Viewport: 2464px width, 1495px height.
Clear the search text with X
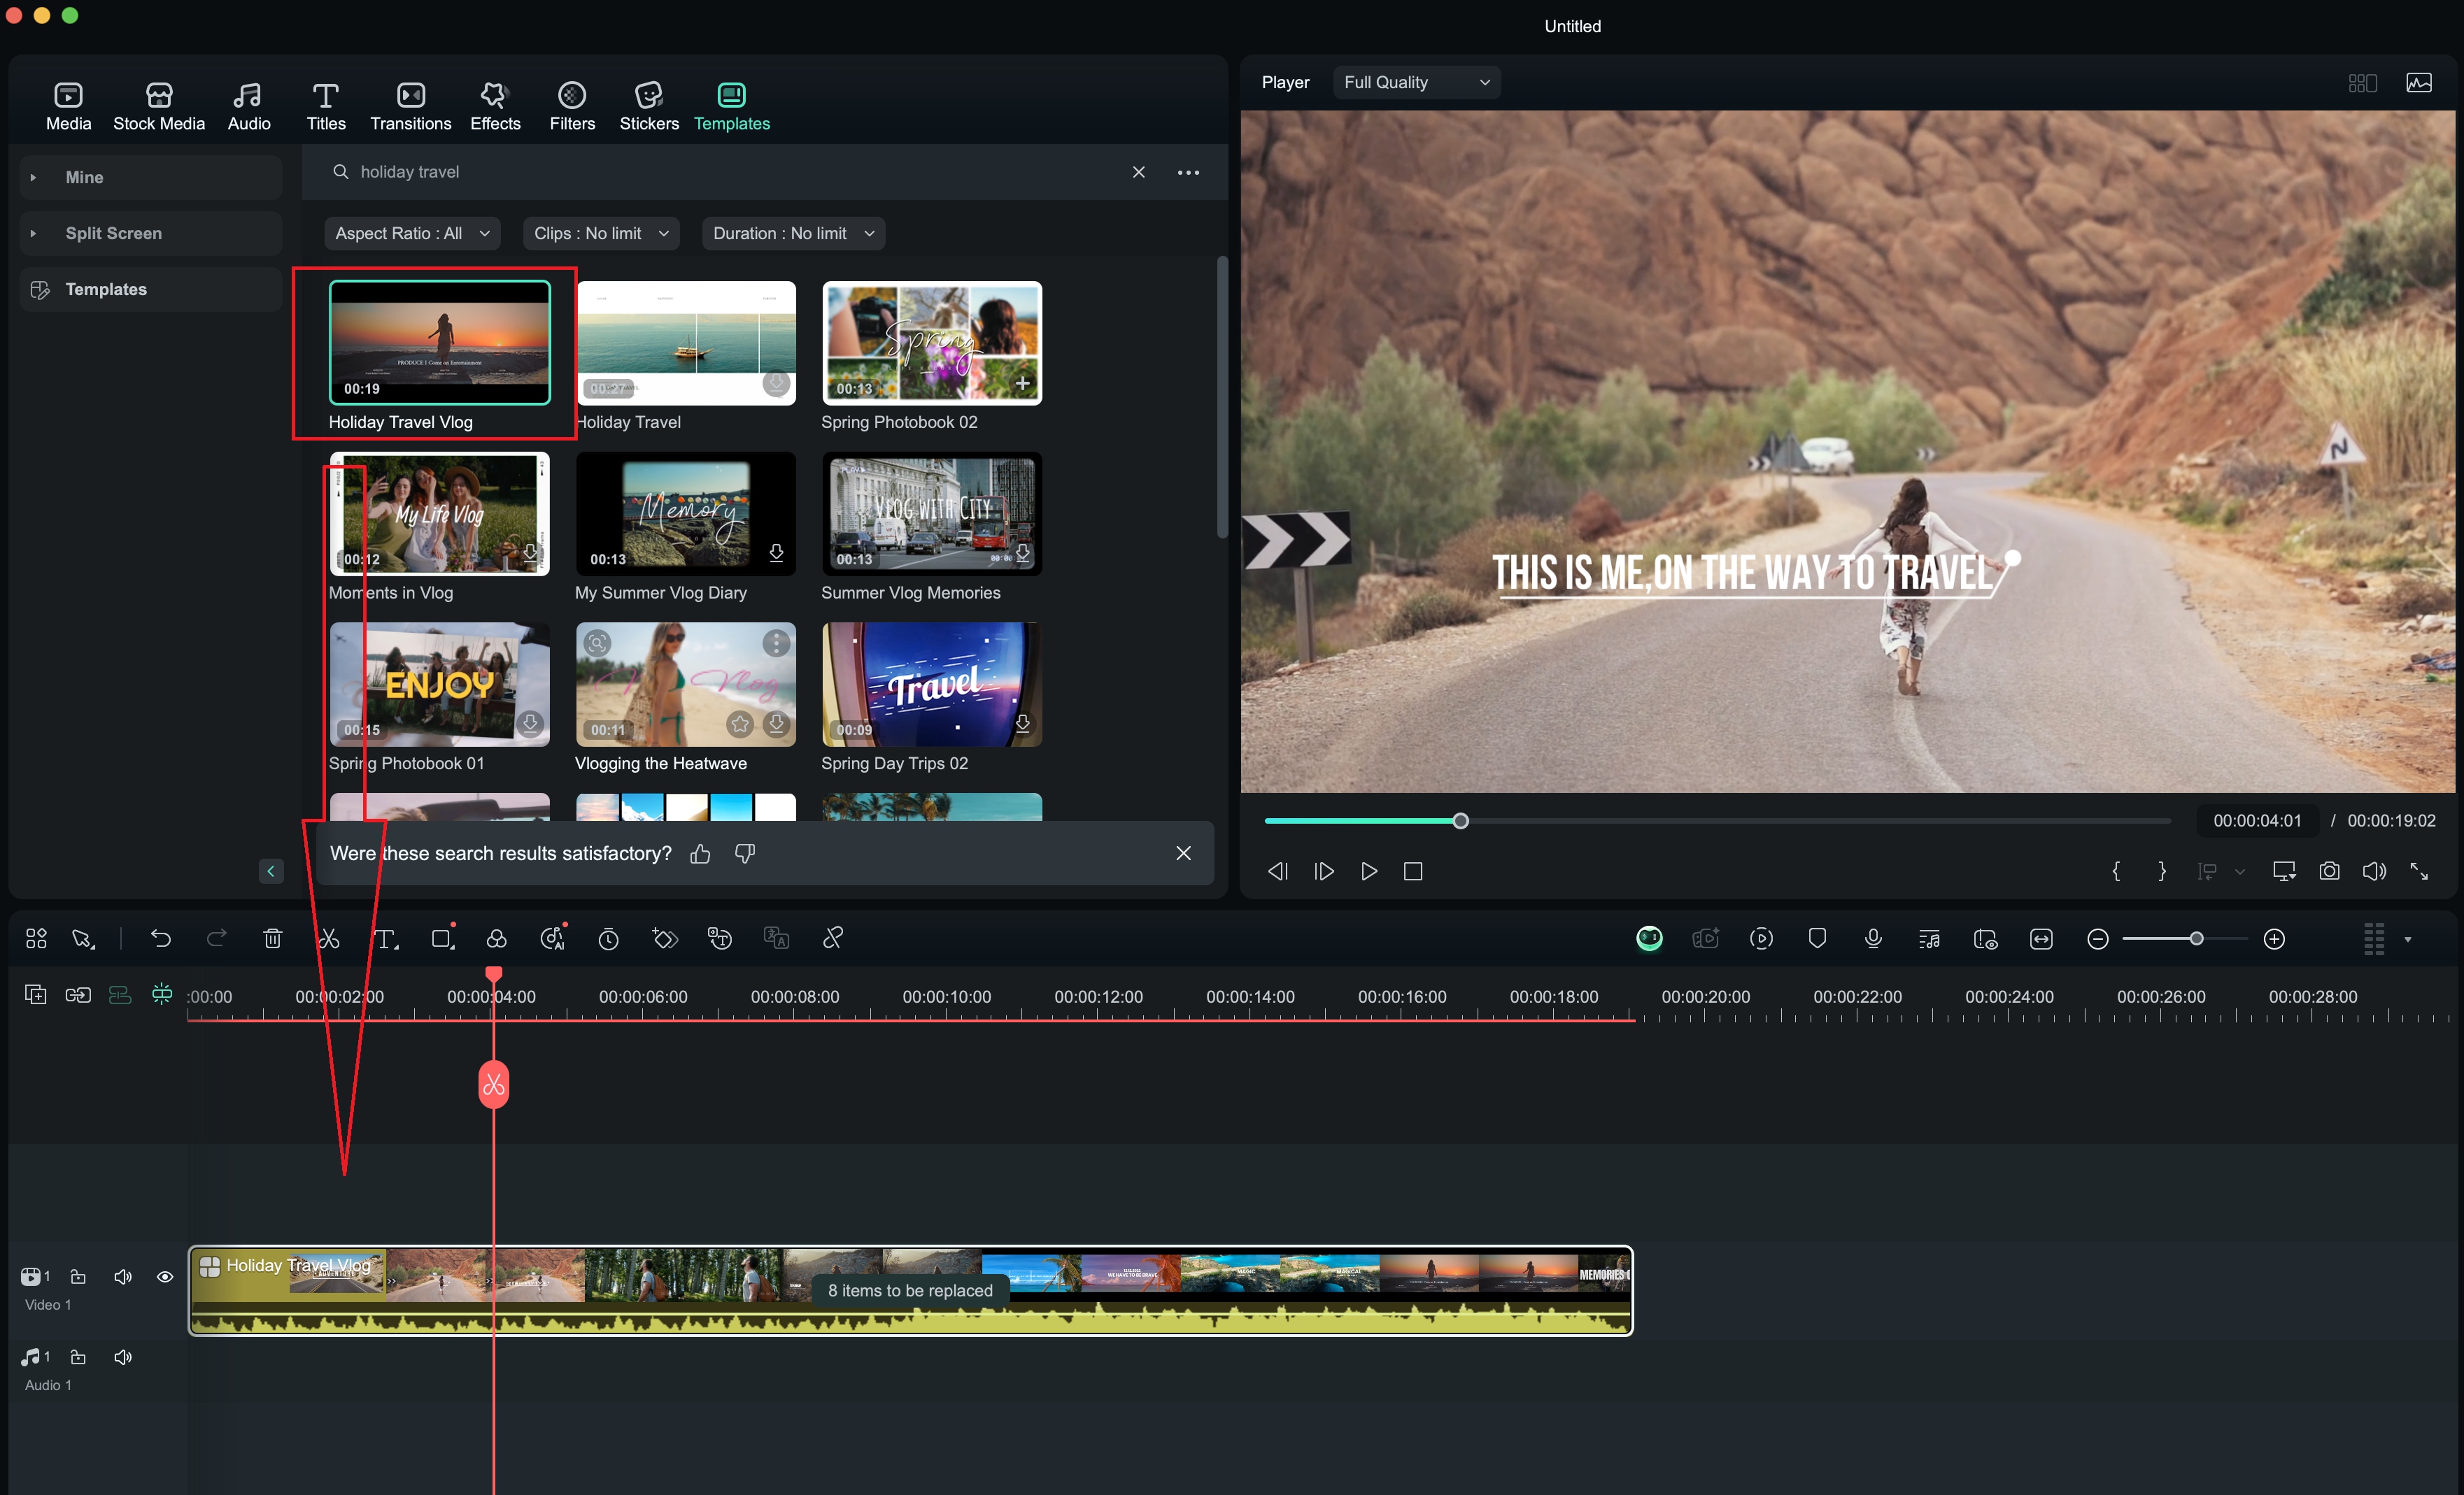click(x=1138, y=172)
